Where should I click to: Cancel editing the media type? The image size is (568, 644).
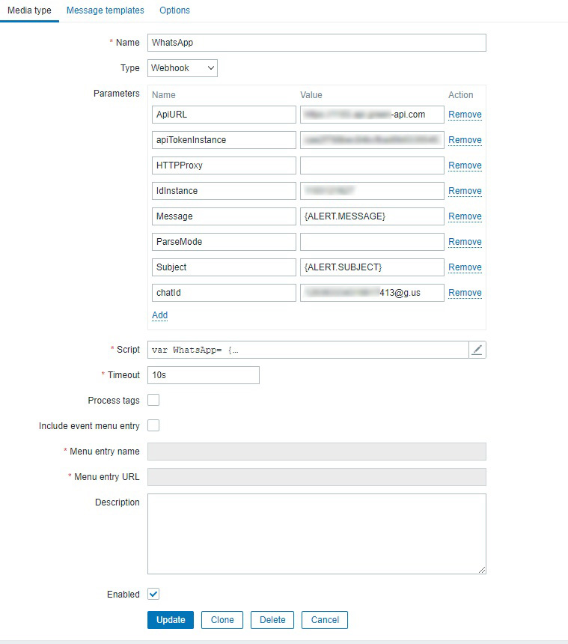point(325,619)
